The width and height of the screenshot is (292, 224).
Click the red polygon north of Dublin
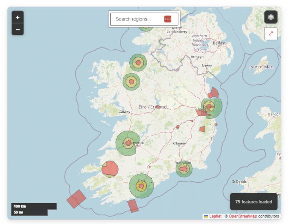click(x=214, y=92)
